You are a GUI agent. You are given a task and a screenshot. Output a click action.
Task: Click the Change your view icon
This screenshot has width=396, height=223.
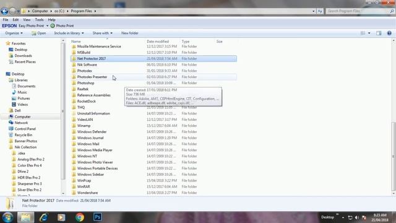click(x=363, y=33)
